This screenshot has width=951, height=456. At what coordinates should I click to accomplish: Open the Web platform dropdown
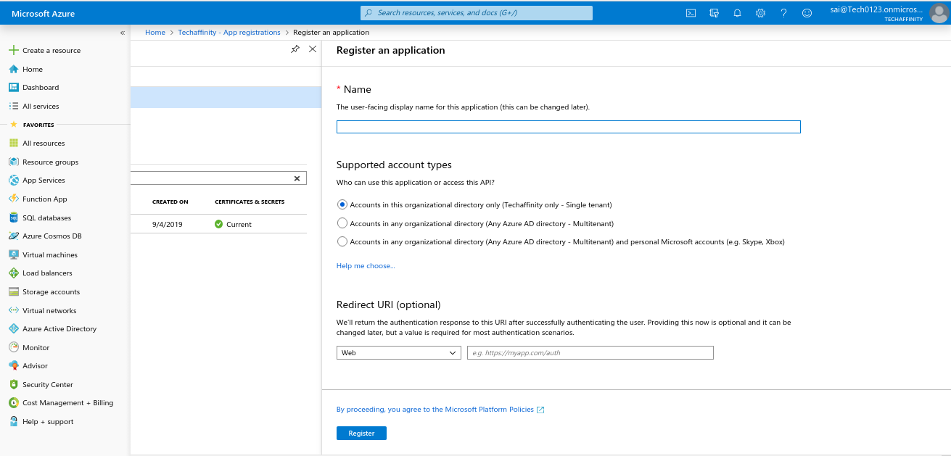coord(398,352)
